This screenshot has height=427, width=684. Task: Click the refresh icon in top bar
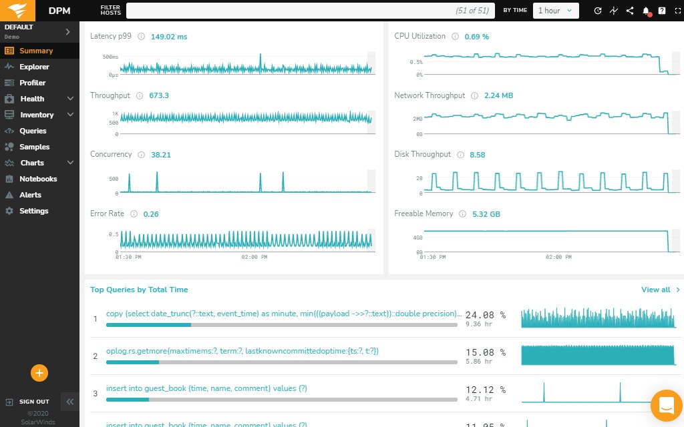click(x=598, y=11)
